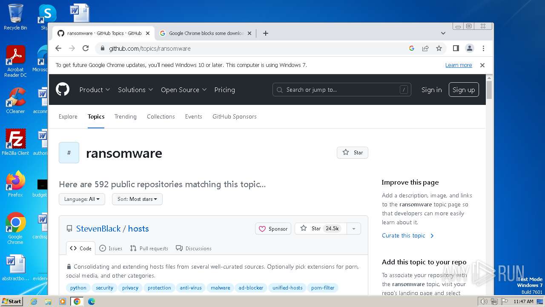Open the Pricing page
This screenshot has width=545, height=307.
coord(224,90)
